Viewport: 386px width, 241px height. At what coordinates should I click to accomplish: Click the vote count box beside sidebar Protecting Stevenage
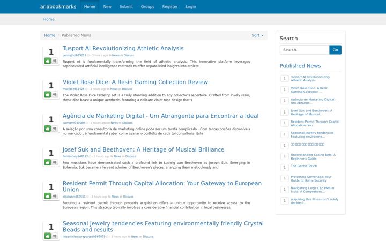285,178
